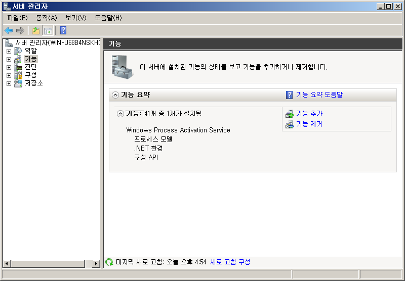Collapse the 기능 요약 section chevron

[115, 95]
